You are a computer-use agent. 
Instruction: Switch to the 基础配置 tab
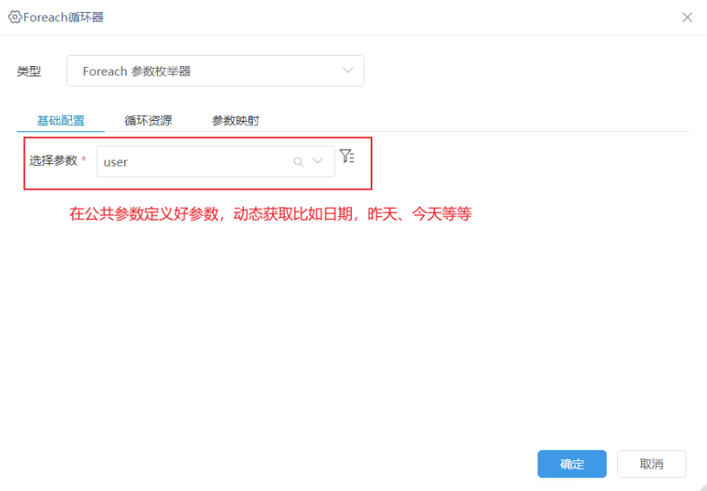tap(61, 120)
